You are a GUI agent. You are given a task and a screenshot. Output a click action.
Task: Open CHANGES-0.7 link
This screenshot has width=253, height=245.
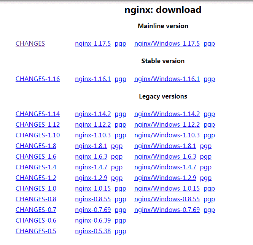pyautogui.click(x=36, y=210)
